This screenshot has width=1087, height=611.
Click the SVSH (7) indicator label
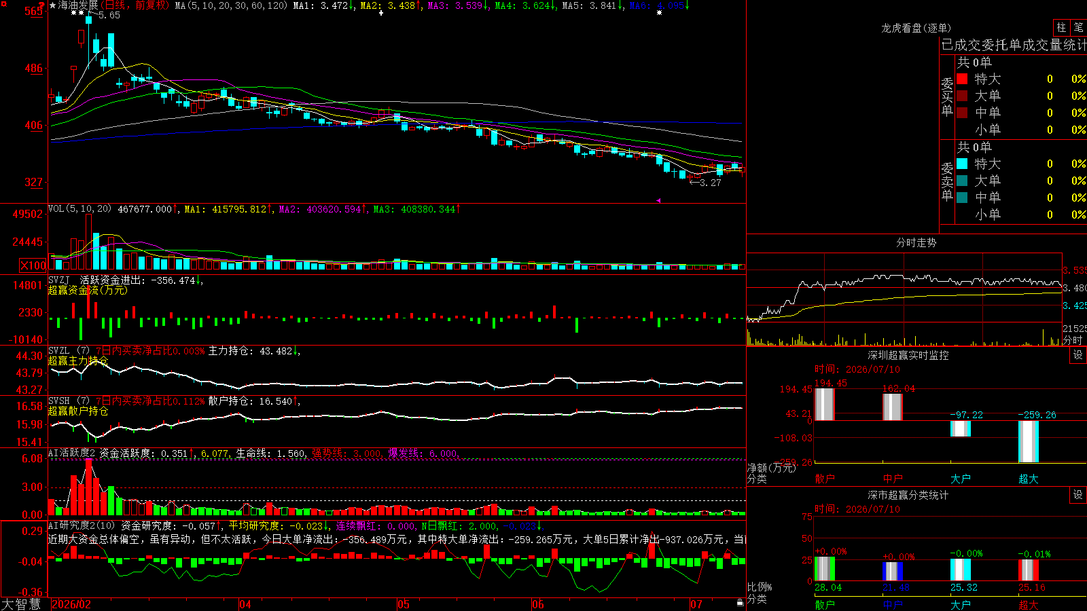click(69, 401)
